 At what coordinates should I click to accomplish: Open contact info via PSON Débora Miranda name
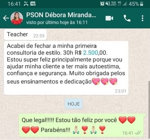click(x=61, y=15)
